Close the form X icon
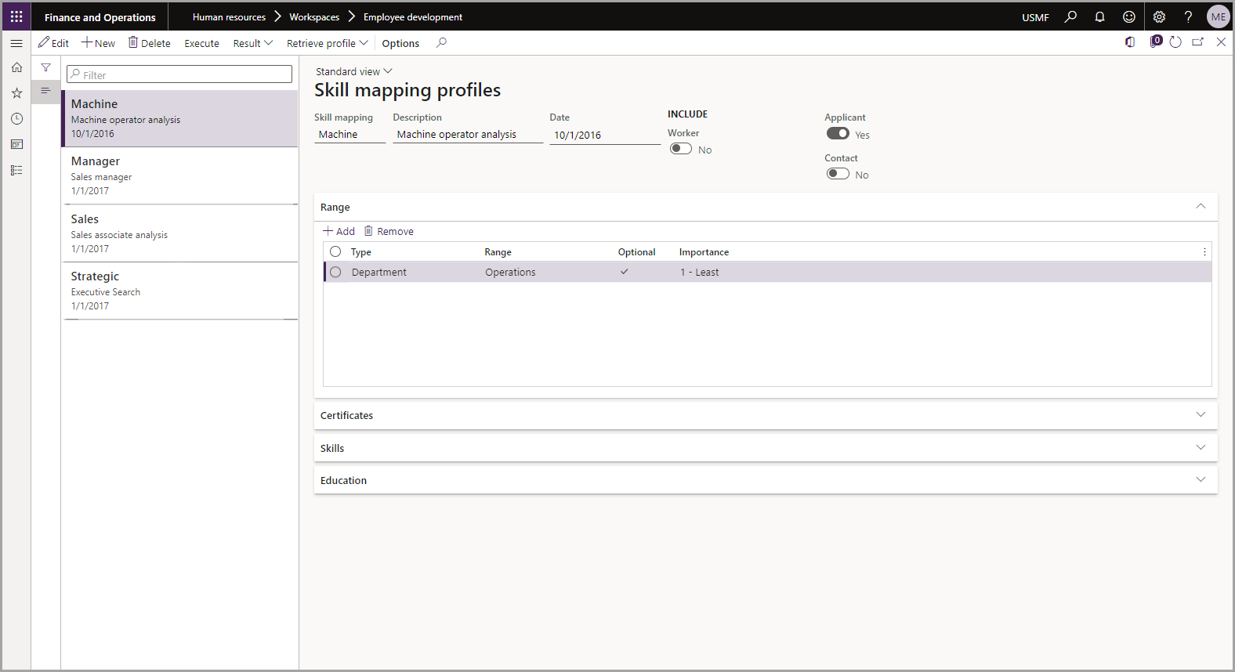The image size is (1235, 672). (1221, 42)
